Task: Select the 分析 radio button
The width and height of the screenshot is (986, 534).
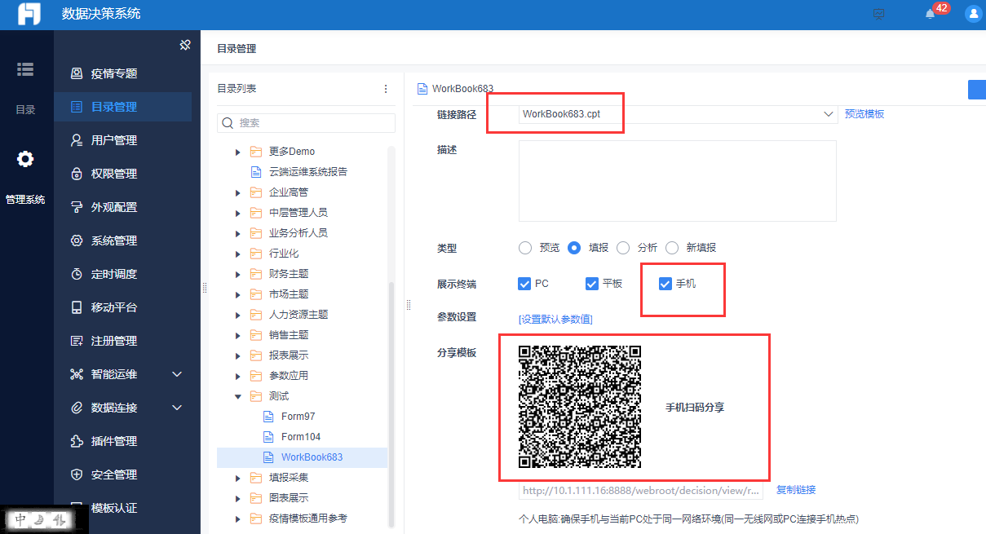Action: coord(623,248)
